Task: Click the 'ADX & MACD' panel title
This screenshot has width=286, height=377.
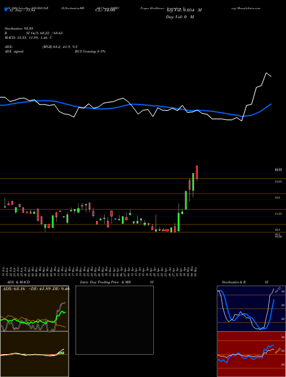Action: [x=18, y=282]
